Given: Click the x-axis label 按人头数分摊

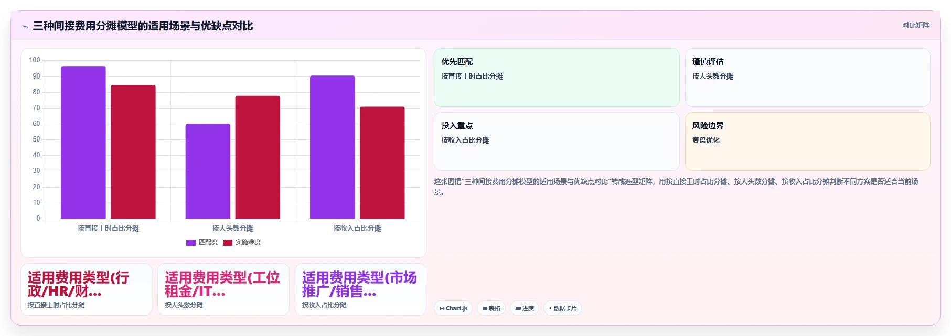Looking at the screenshot, I should tap(232, 228).
